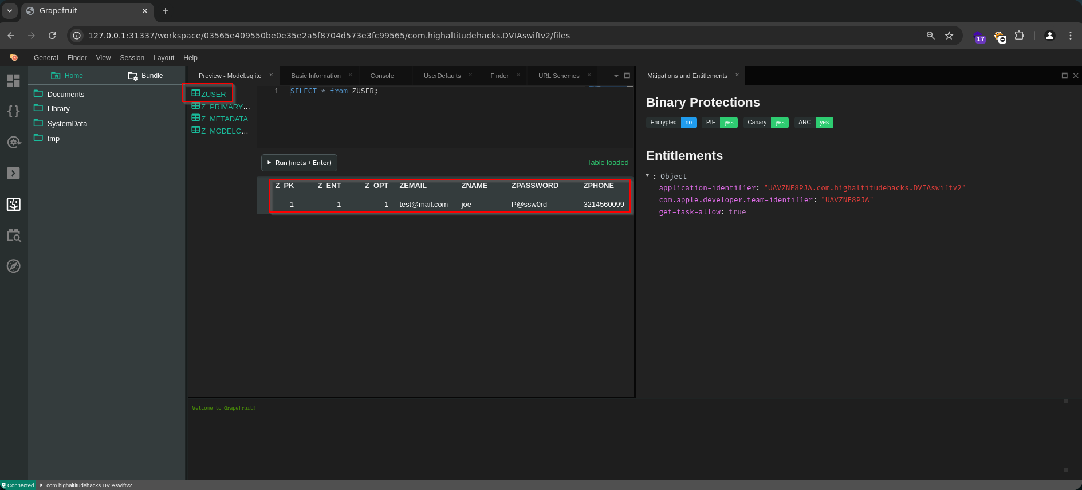Maximize the editor tab group
The image size is (1082, 490).
click(x=627, y=76)
